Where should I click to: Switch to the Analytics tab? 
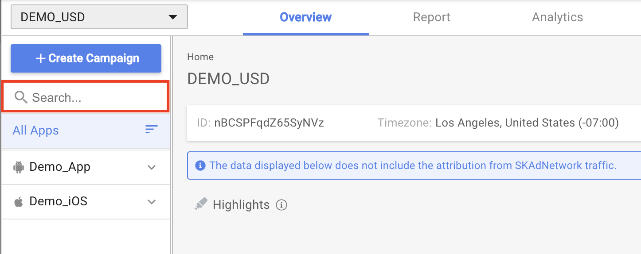coord(557,17)
